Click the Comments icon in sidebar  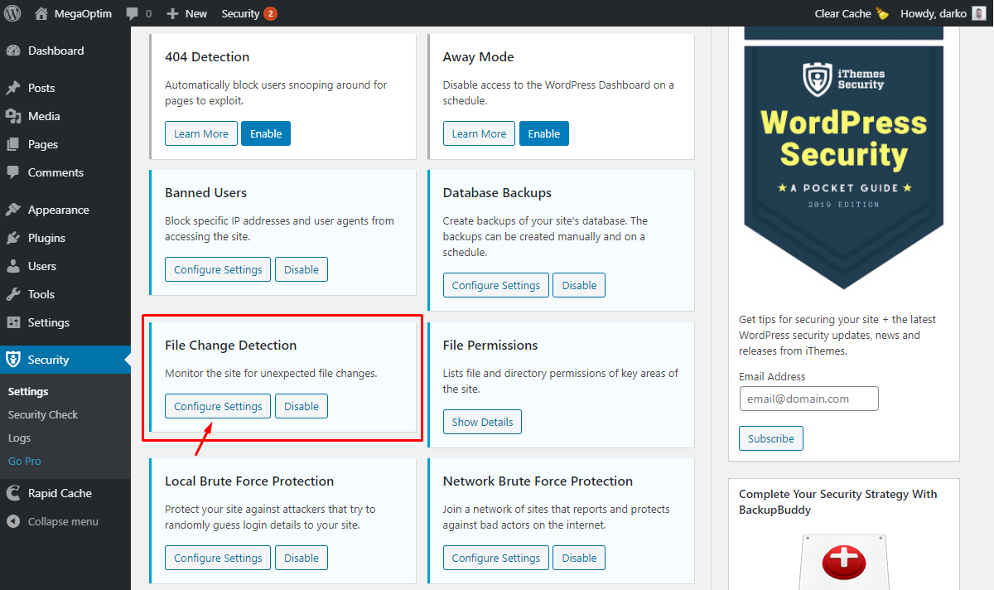[x=13, y=172]
